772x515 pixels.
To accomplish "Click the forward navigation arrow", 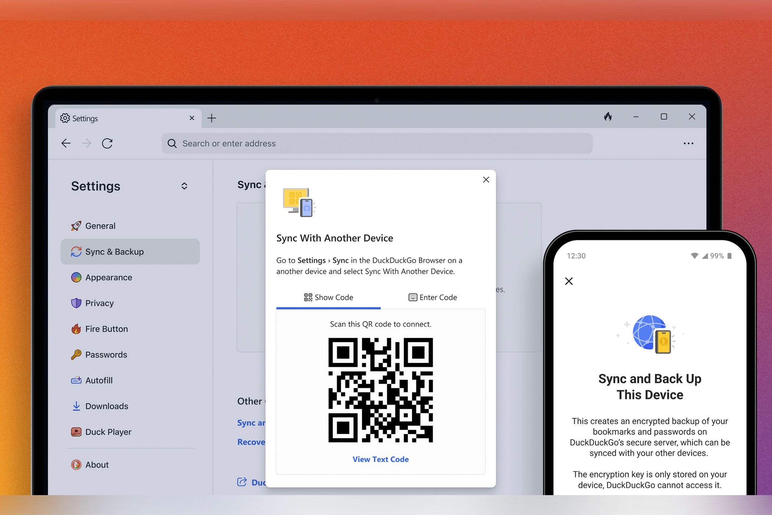I will [x=86, y=143].
